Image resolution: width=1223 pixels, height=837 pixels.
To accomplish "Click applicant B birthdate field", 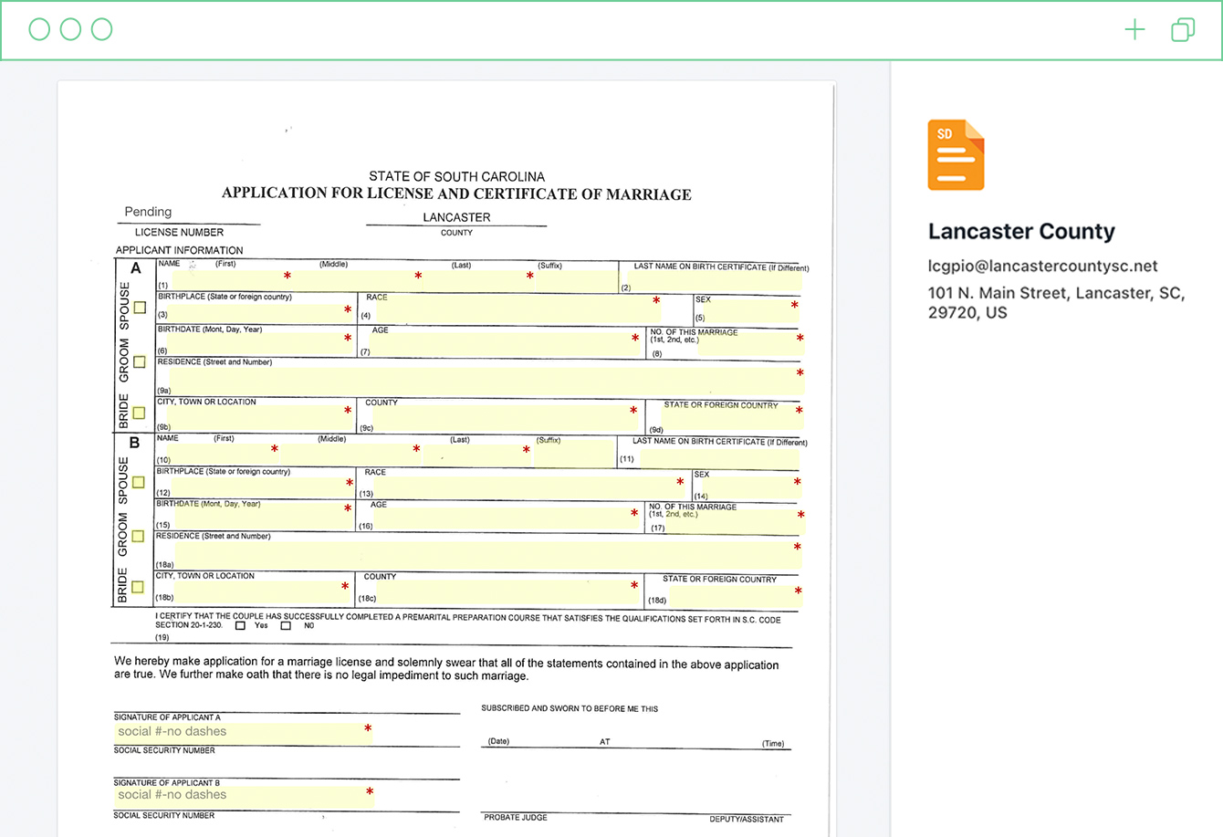I will 256,517.
